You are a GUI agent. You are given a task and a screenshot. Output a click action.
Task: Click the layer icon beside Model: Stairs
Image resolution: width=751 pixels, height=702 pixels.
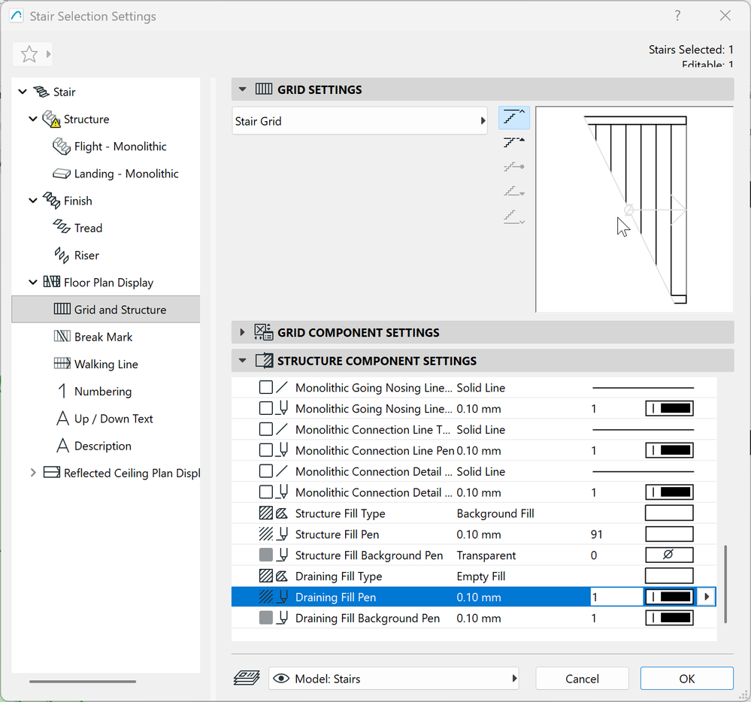pyautogui.click(x=247, y=678)
